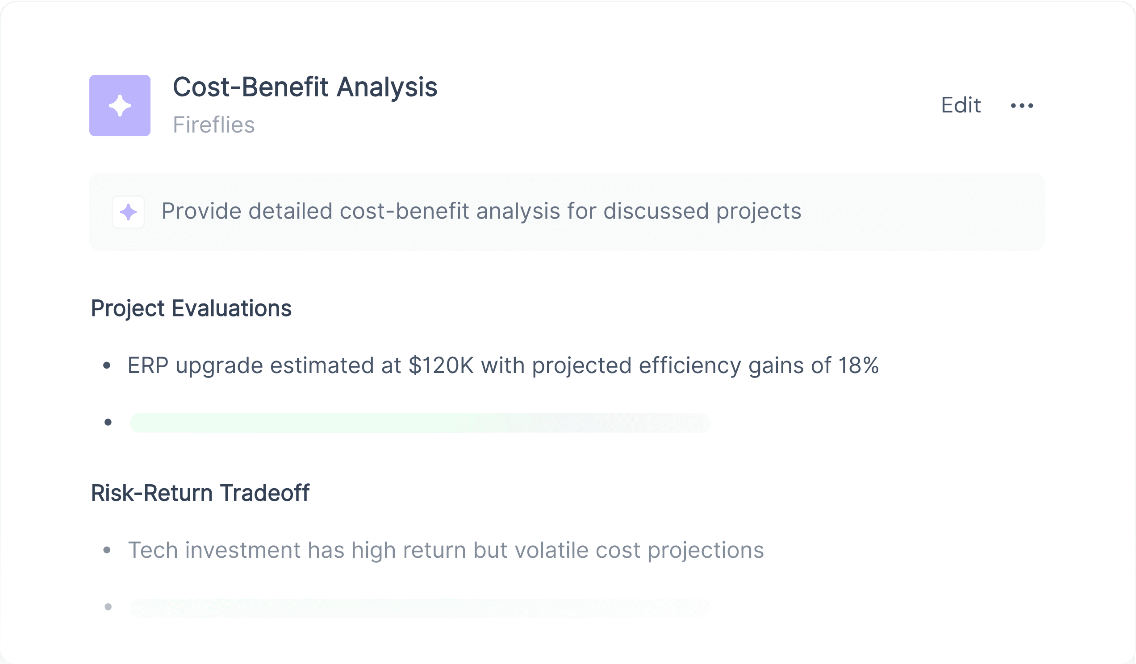The width and height of the screenshot is (1136, 664).
Task: Click the small sparkle prompt icon
Action: point(129,212)
